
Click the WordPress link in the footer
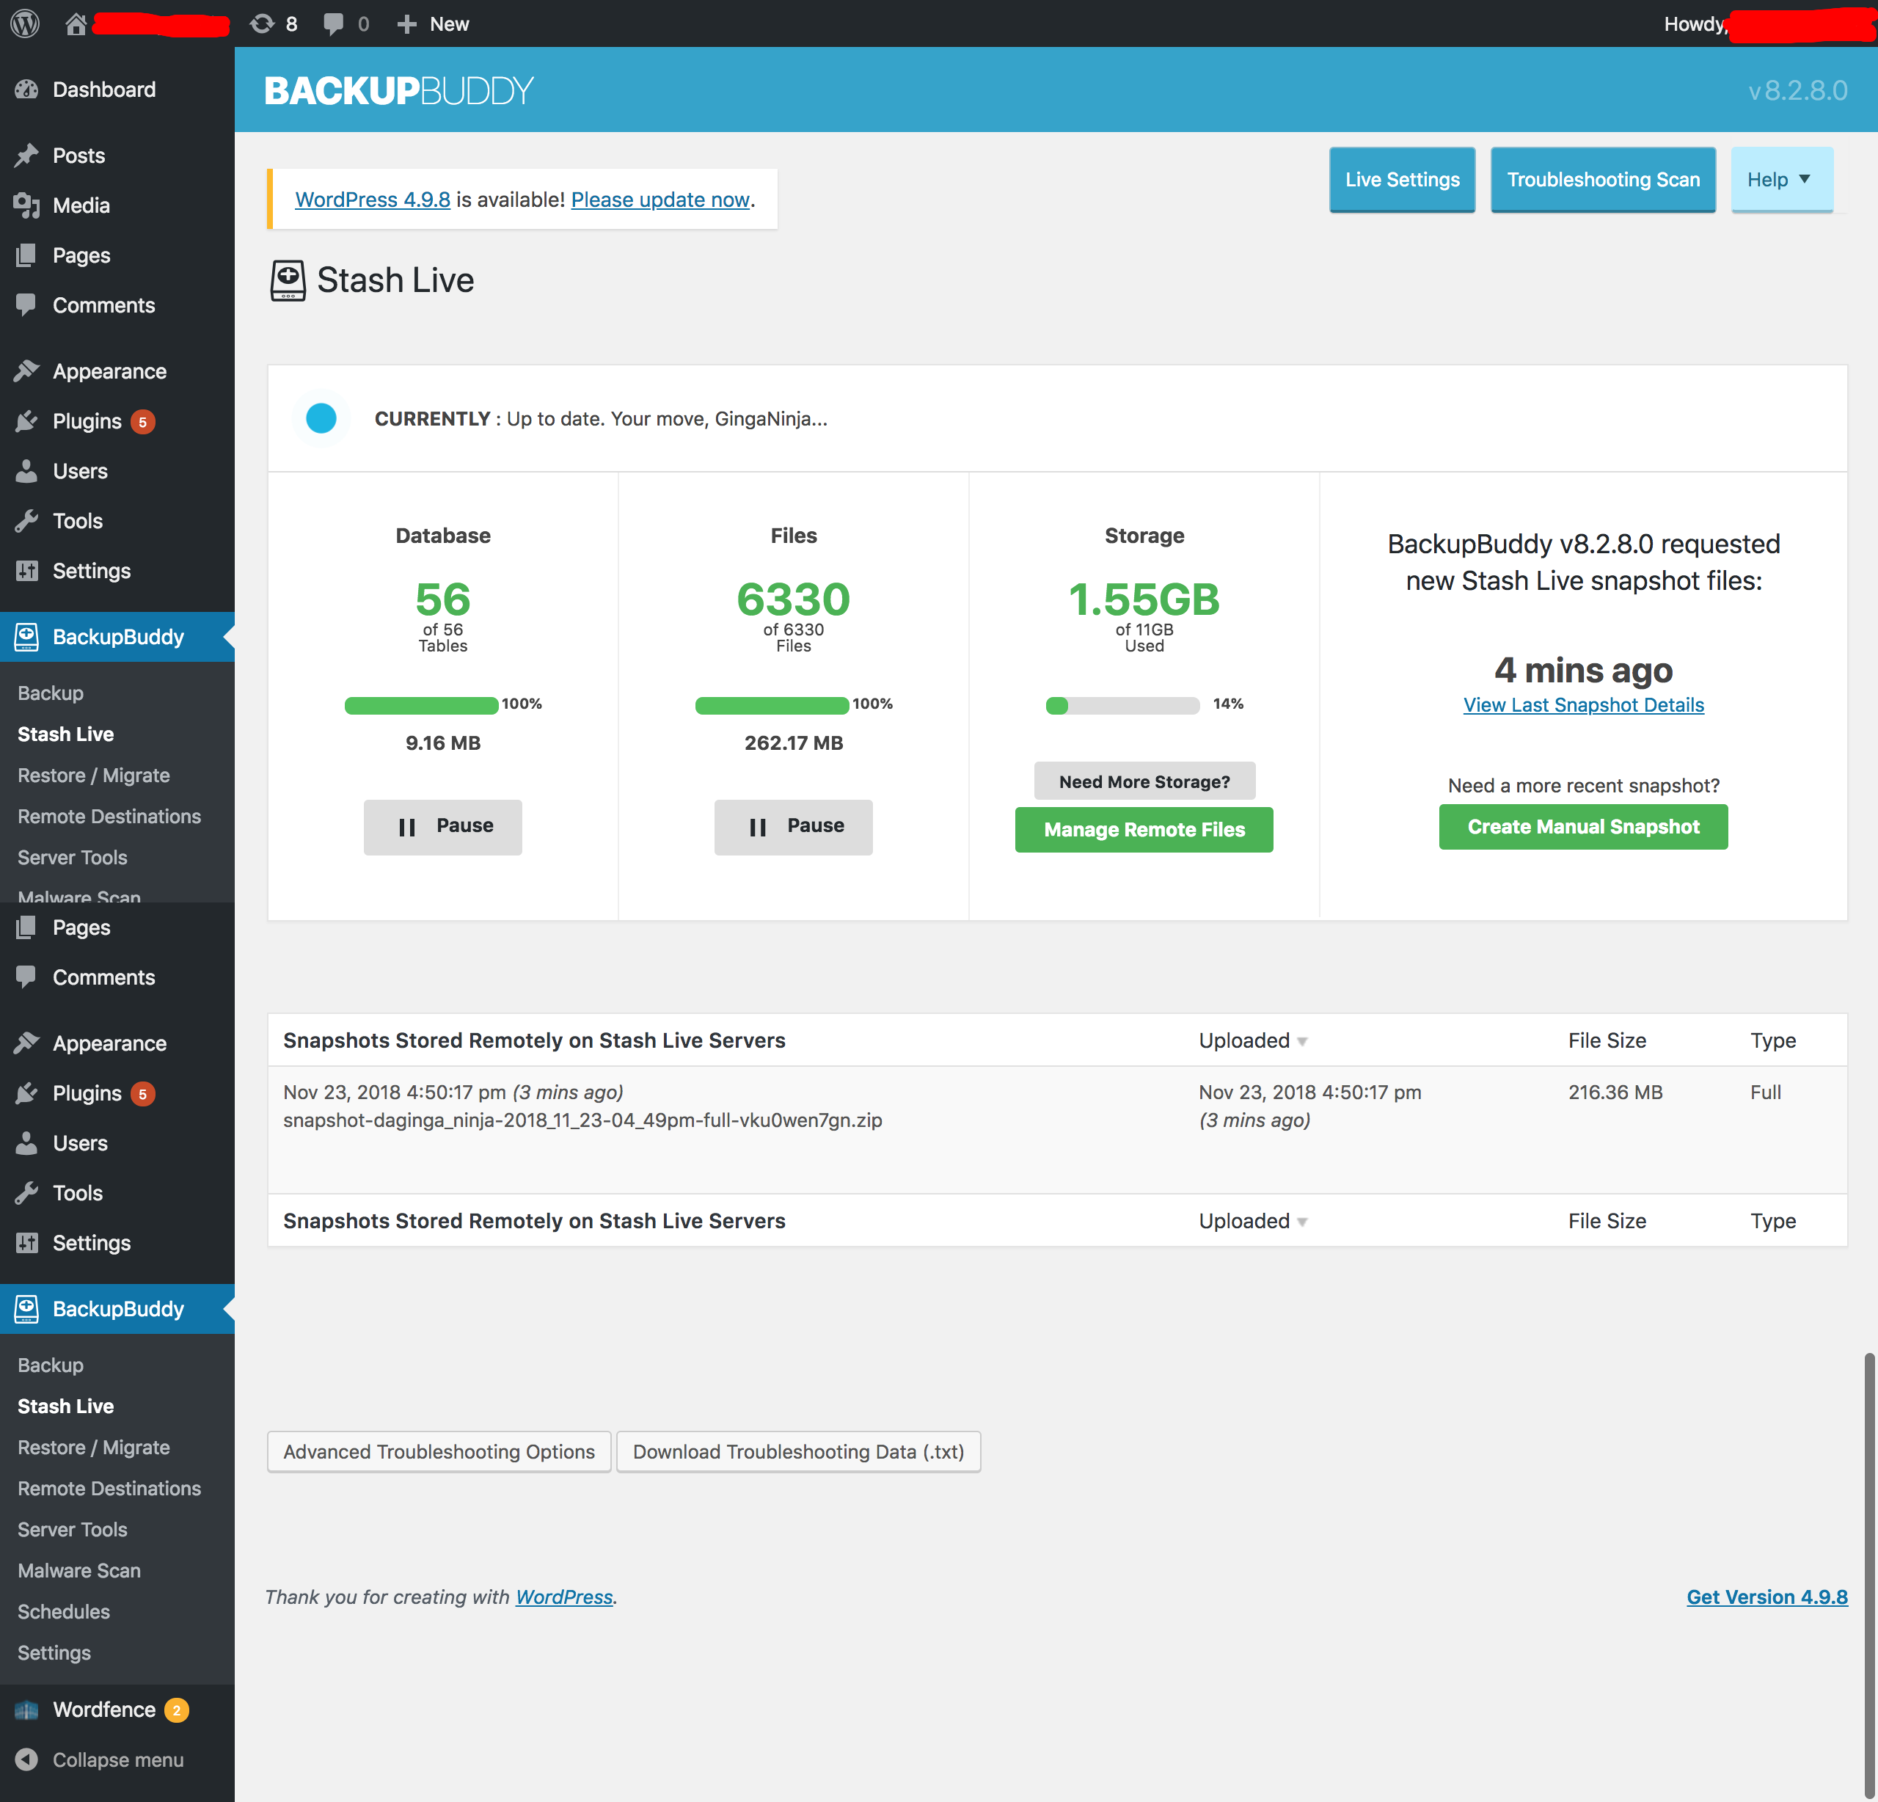[564, 1597]
